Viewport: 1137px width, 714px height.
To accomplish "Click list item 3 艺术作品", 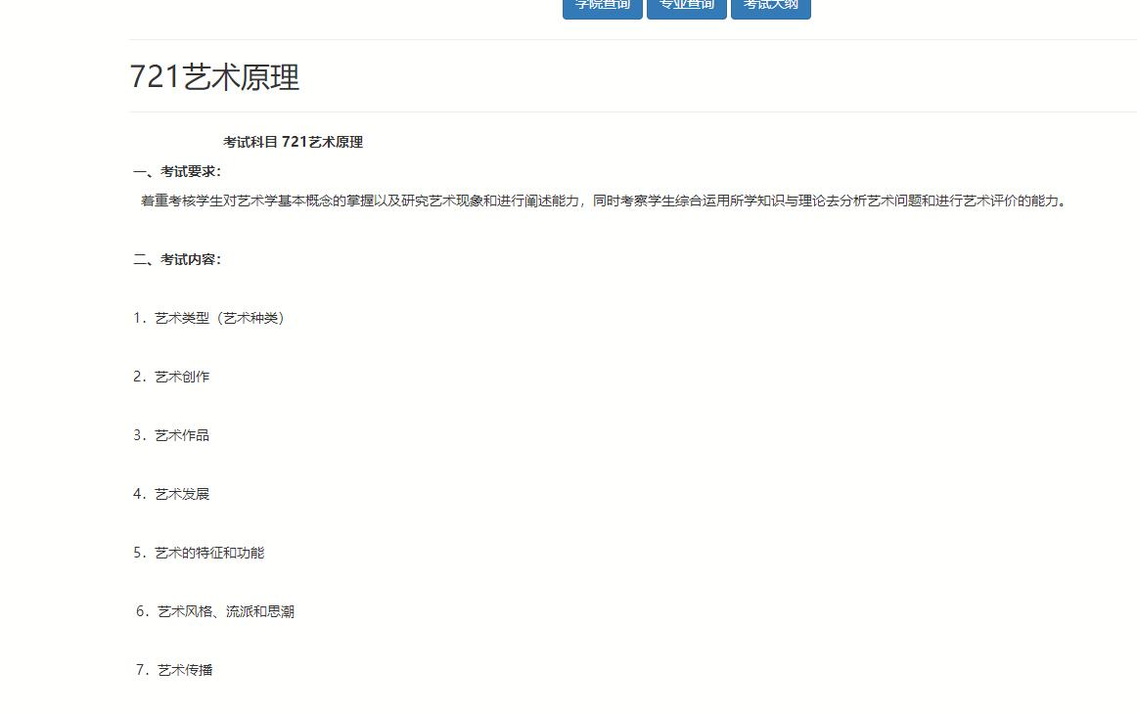I will pos(172,435).
